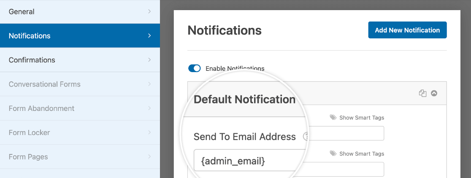Click the Default Notification heading
The width and height of the screenshot is (471, 178).
point(244,100)
